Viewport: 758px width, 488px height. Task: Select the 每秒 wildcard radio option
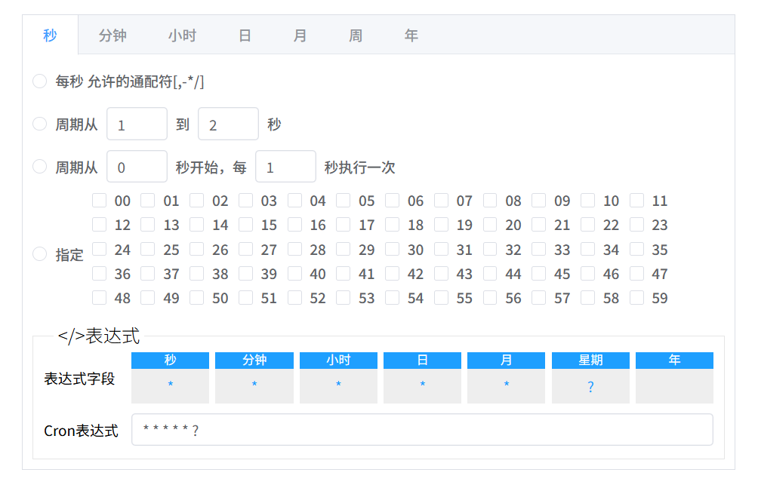39,81
